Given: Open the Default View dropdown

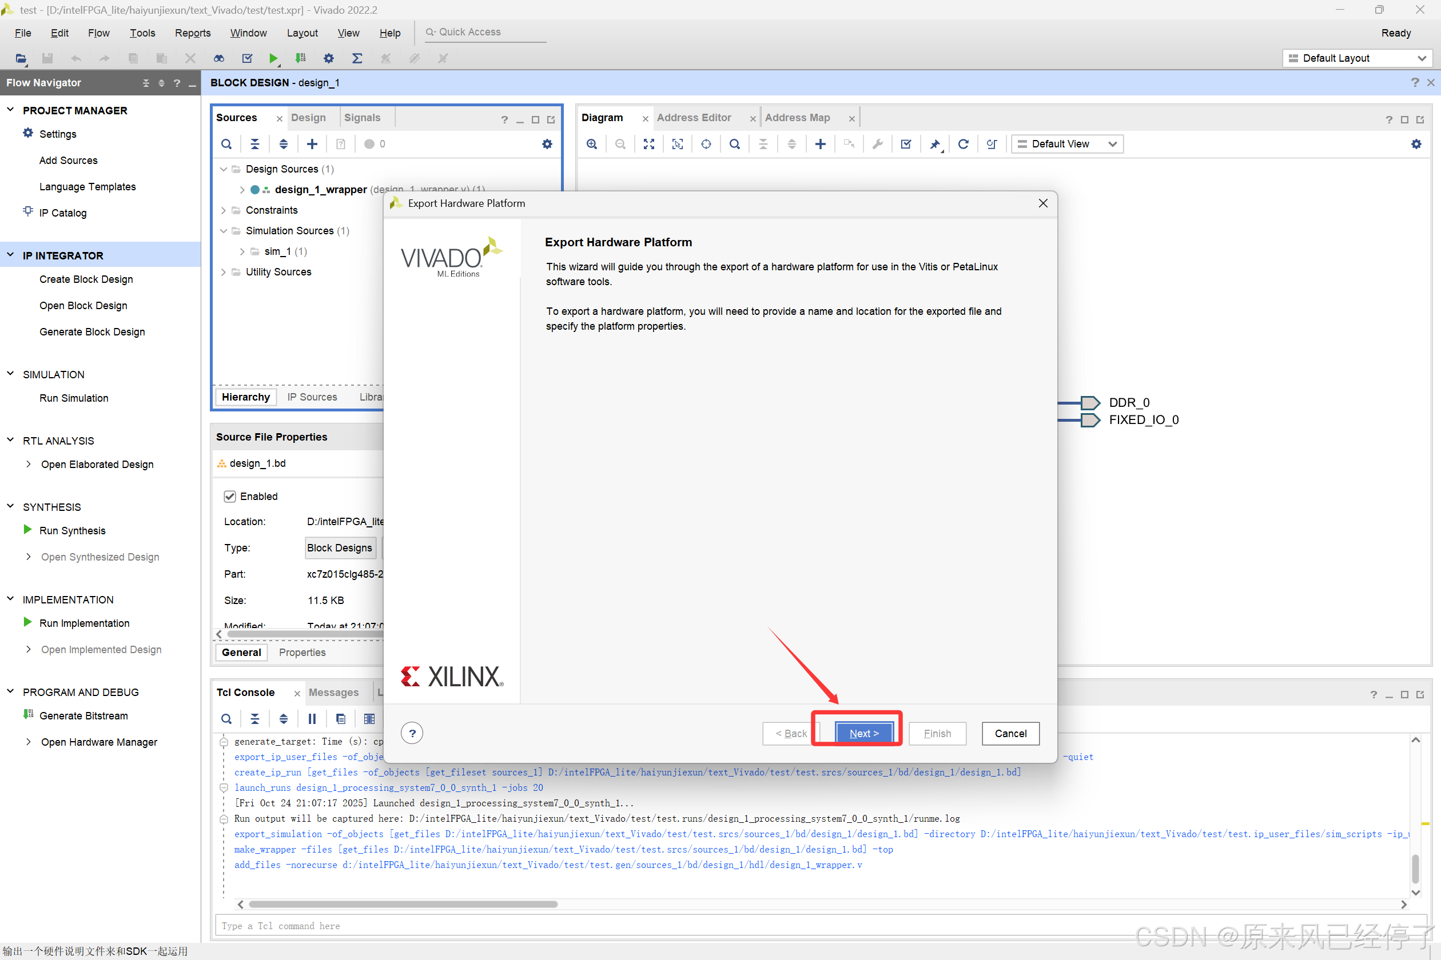Looking at the screenshot, I should (x=1066, y=144).
